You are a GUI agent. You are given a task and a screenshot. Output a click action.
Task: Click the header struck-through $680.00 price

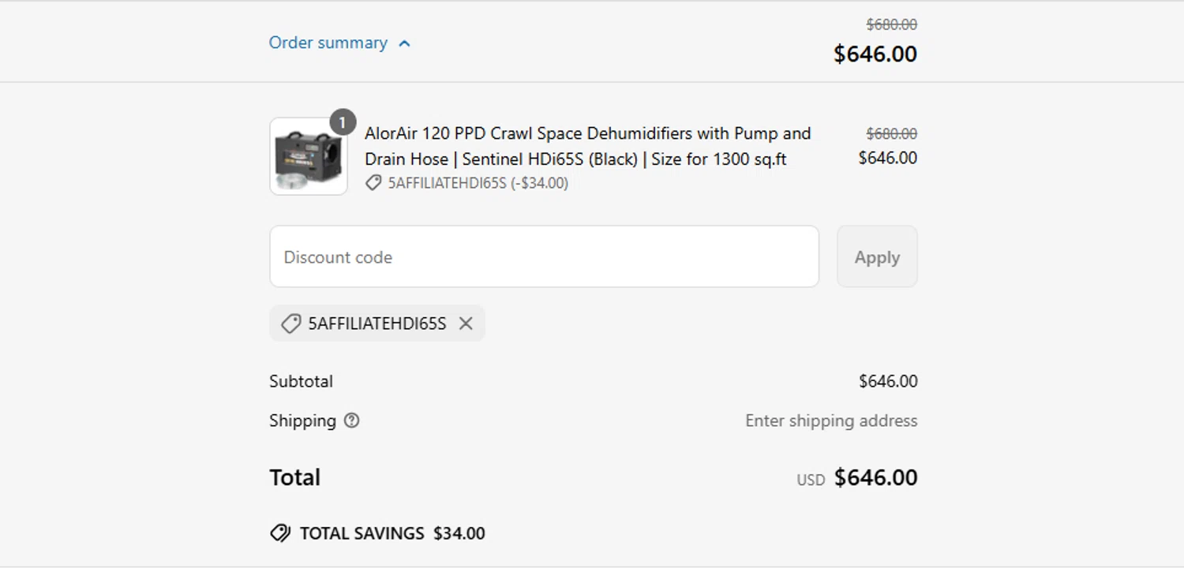[892, 24]
